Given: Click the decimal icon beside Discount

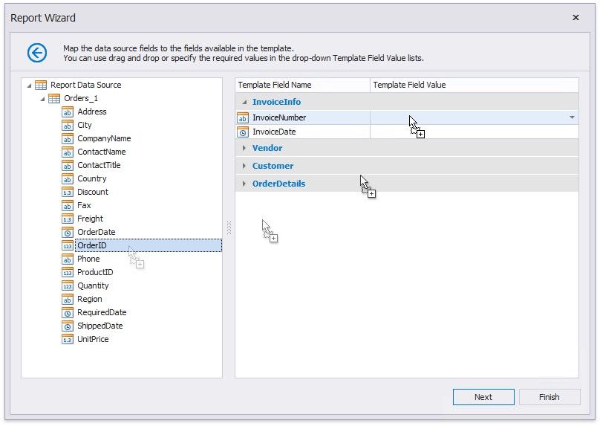Looking at the screenshot, I should [68, 192].
